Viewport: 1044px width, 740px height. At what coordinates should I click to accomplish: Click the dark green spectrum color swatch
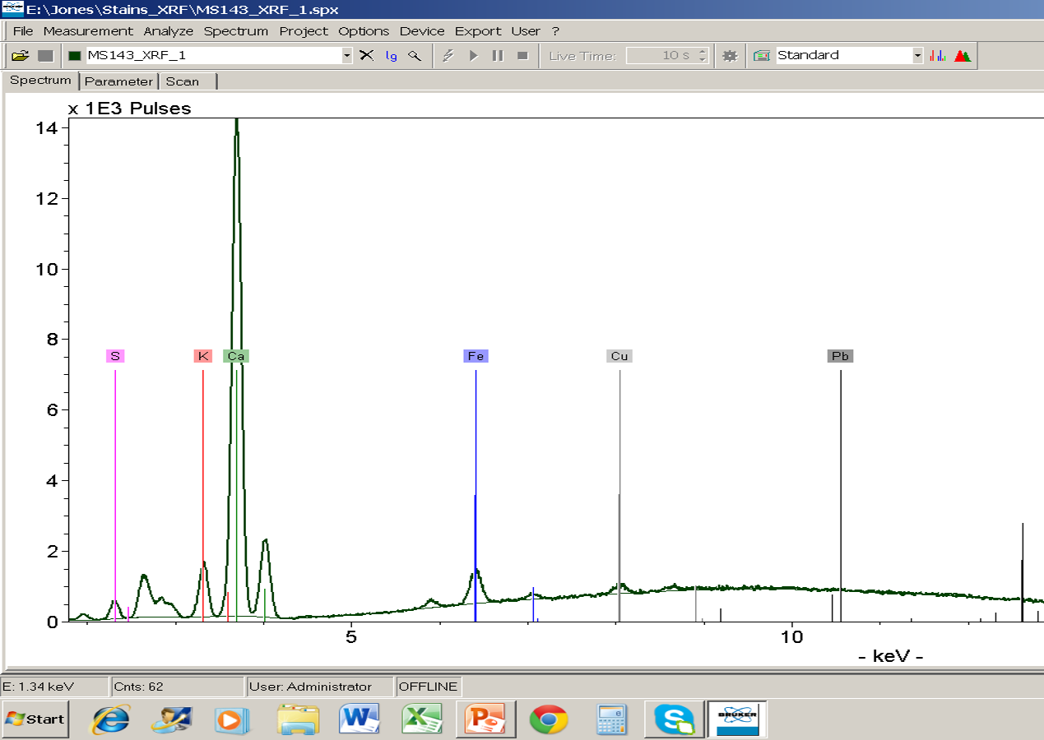pos(75,56)
